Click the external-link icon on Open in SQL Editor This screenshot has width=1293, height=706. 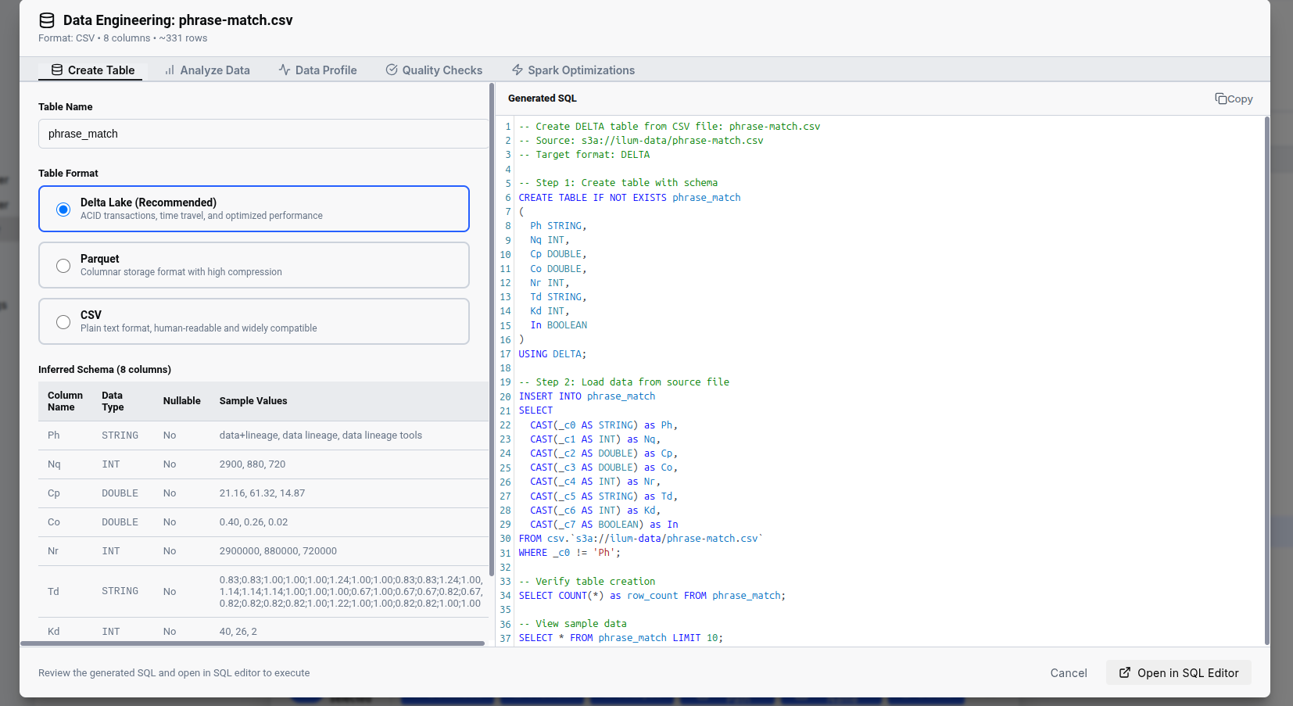tap(1125, 672)
